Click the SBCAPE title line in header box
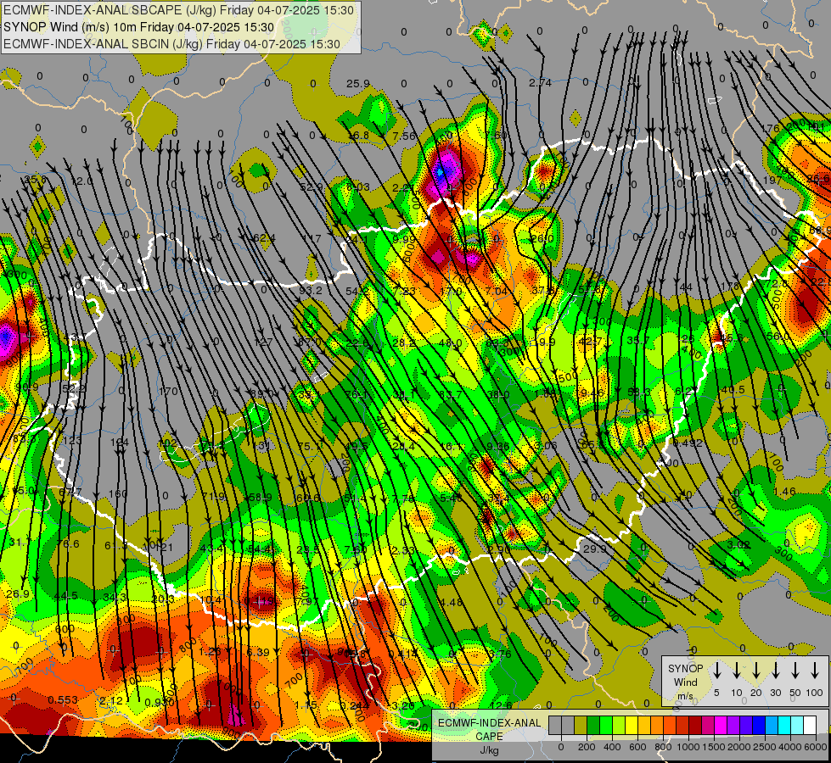This screenshot has width=831, height=763. tap(178, 10)
